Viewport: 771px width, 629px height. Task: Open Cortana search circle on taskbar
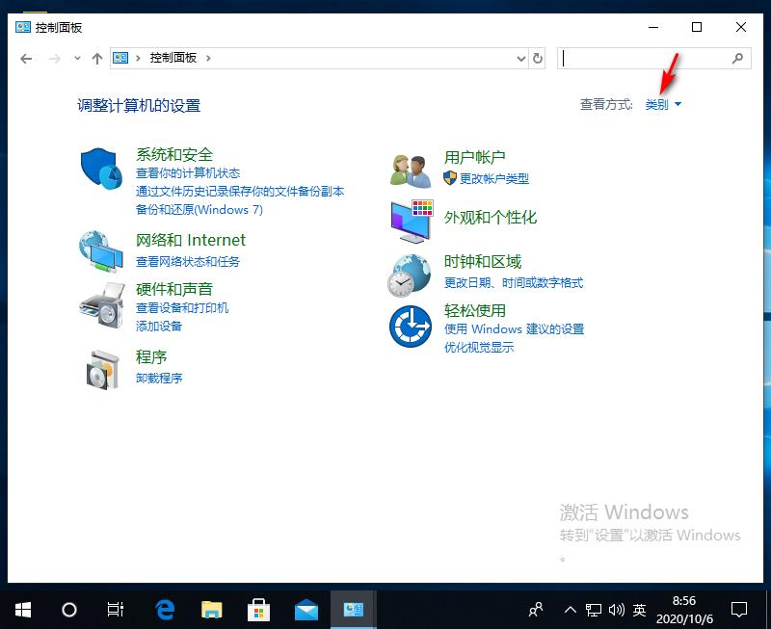69,610
